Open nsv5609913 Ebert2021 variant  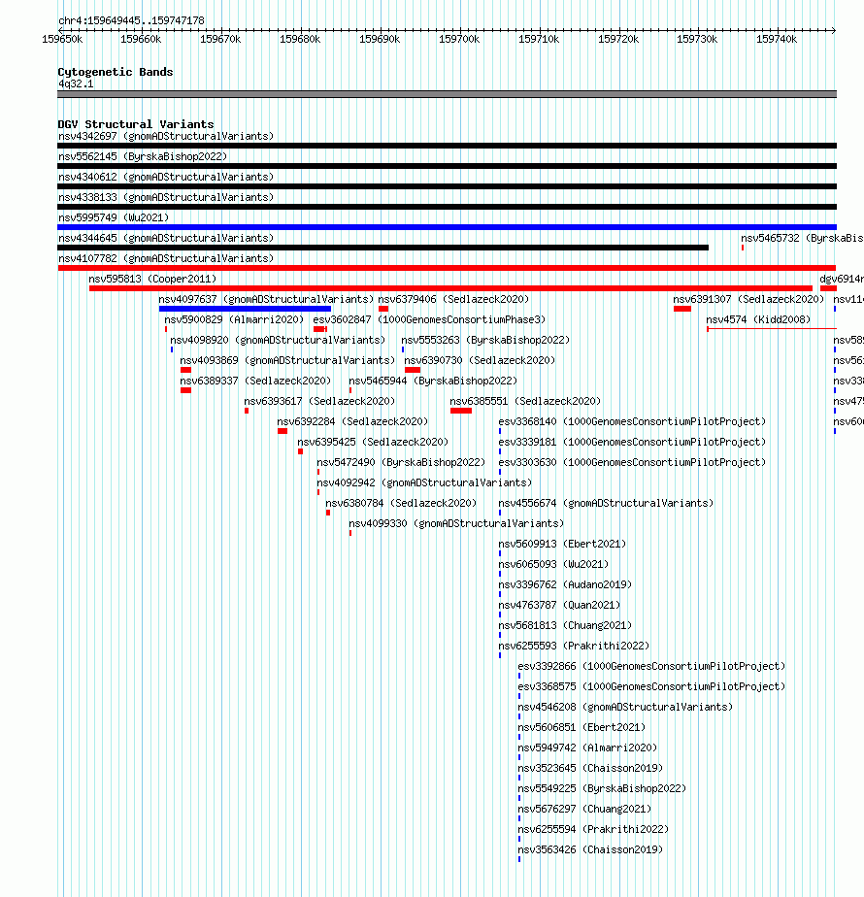[x=562, y=544]
